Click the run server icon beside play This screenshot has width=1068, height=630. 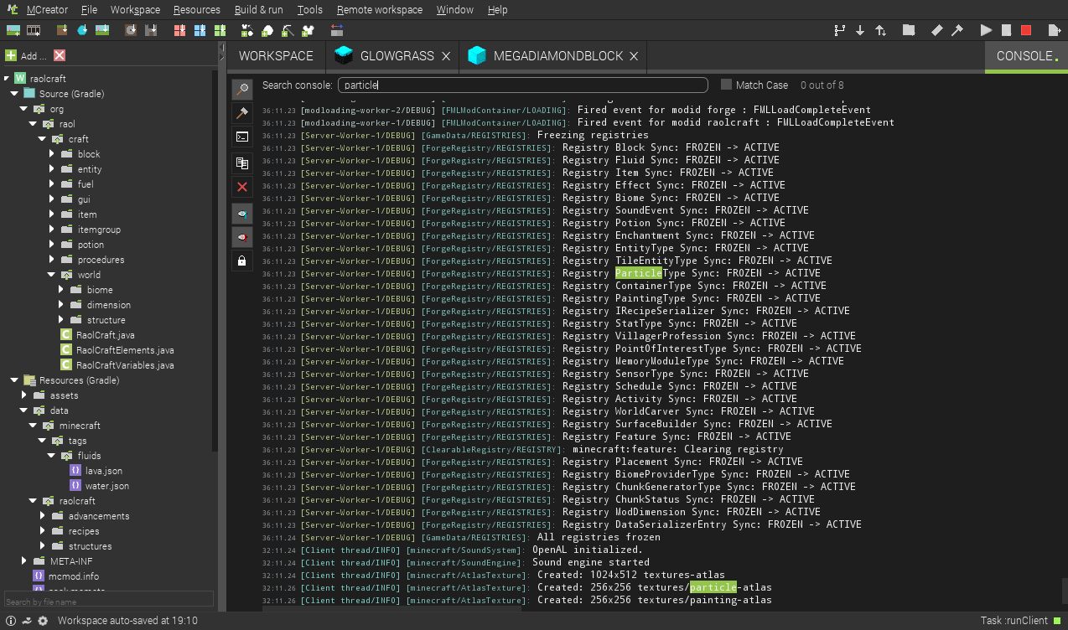click(1006, 30)
